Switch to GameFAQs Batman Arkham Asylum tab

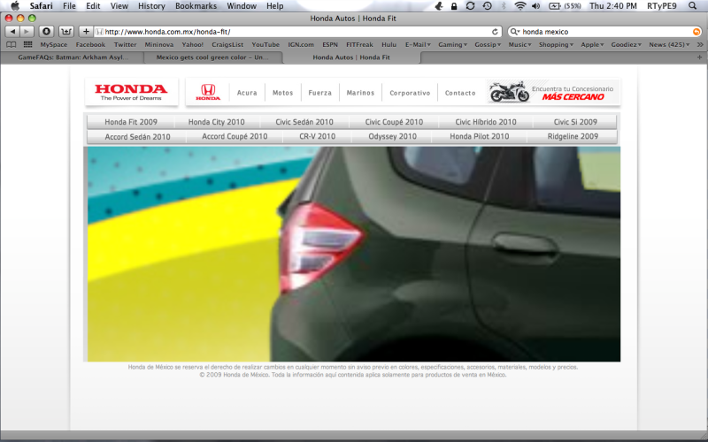pos(73,57)
